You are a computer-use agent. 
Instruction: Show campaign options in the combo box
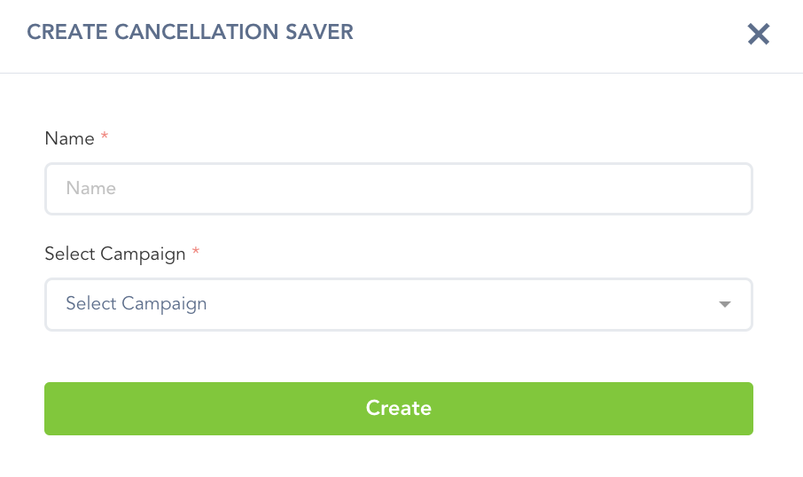(x=399, y=304)
